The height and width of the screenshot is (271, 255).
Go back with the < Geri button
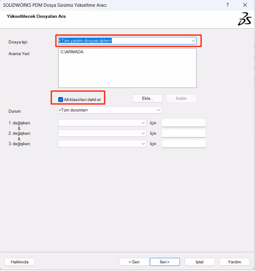coord(134,262)
